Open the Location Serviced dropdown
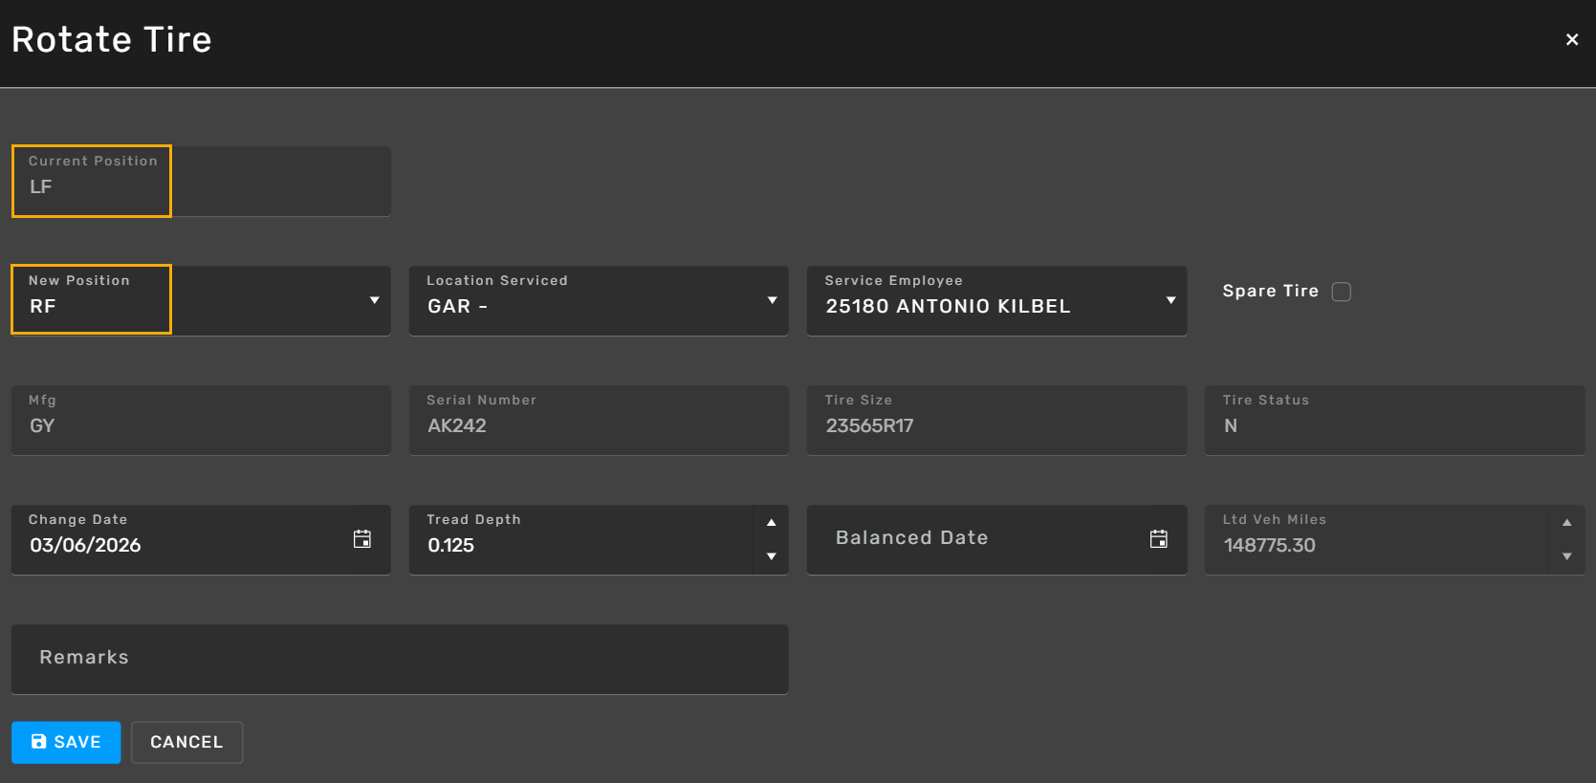This screenshot has height=783, width=1596. [x=772, y=300]
